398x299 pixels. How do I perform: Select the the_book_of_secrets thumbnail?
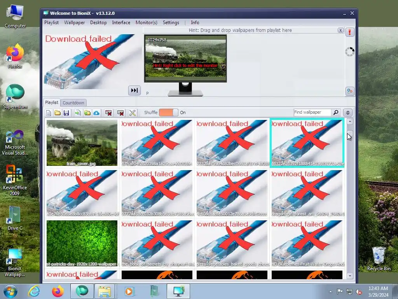[157, 243]
